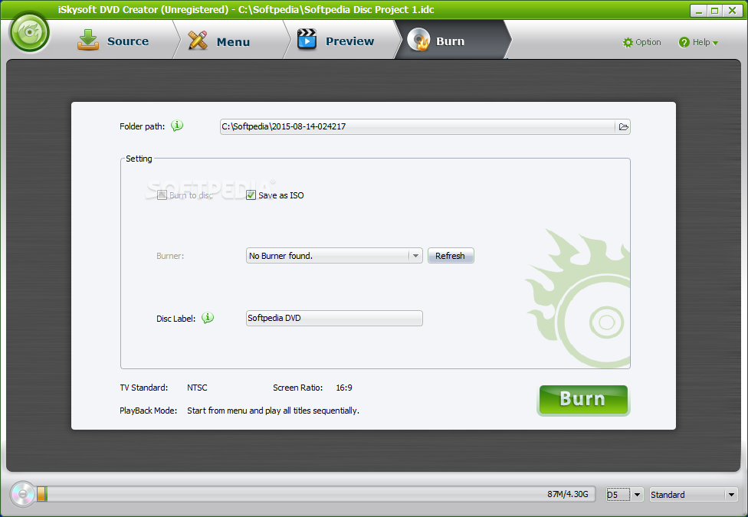The image size is (748, 517).
Task: Expand the Help dropdown menu
Action: pos(698,42)
